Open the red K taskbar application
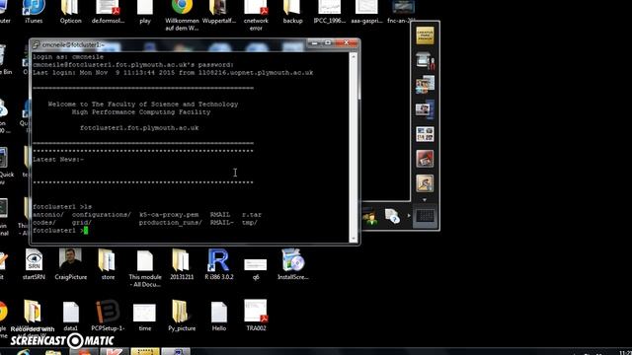 tap(115, 352)
